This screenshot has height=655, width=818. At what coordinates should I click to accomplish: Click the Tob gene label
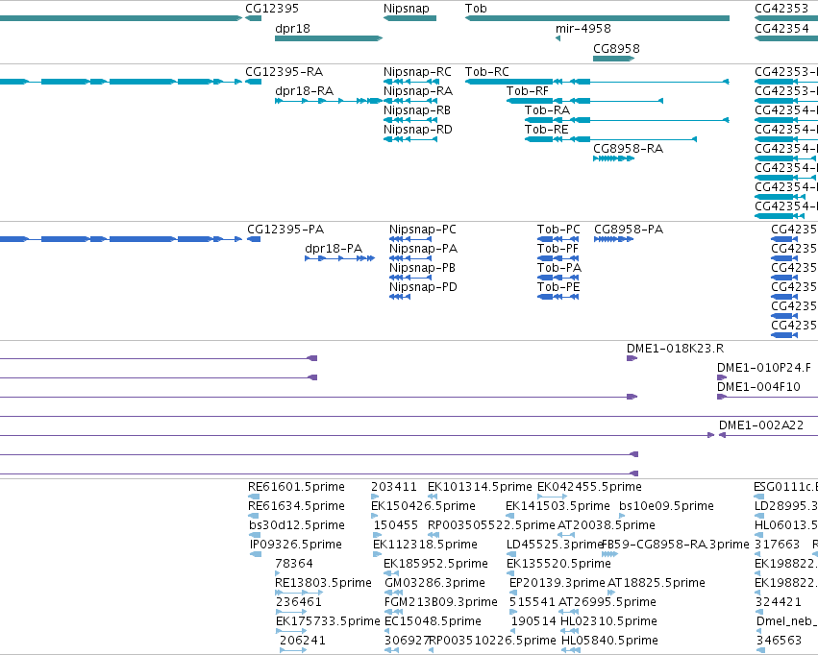pyautogui.click(x=476, y=9)
